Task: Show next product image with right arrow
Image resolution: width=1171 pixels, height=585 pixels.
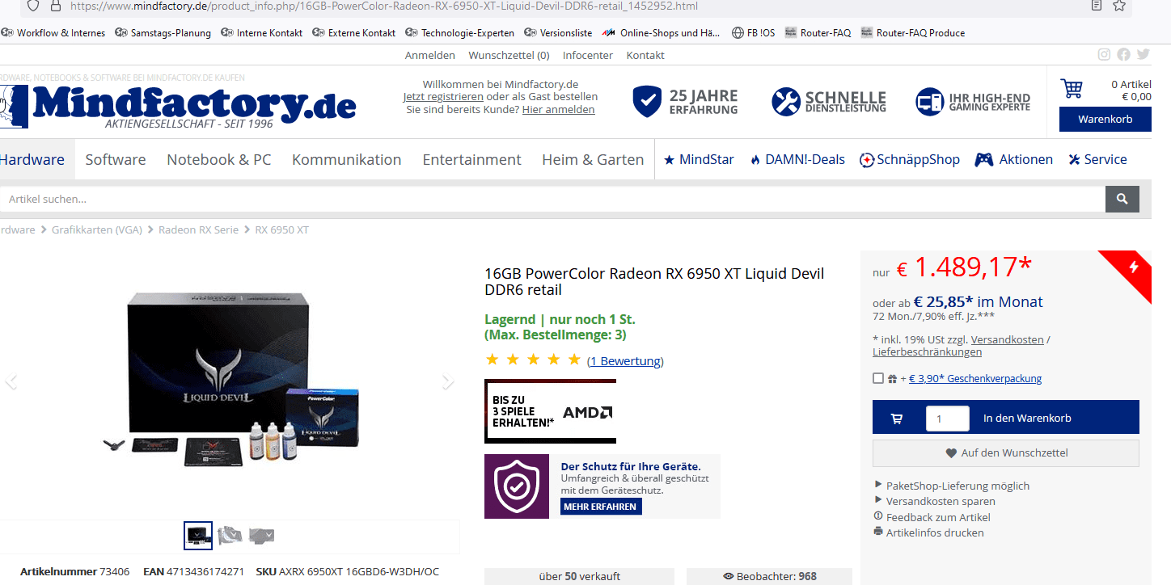Action: 448,381
